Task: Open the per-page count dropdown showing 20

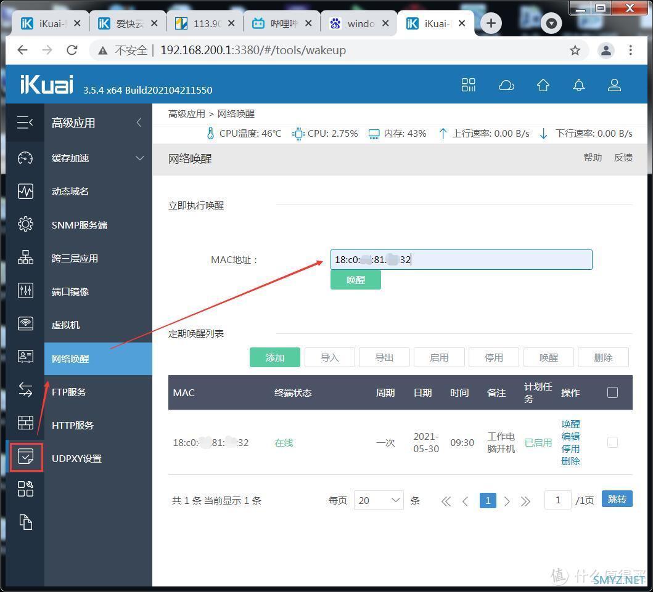Action: (379, 500)
